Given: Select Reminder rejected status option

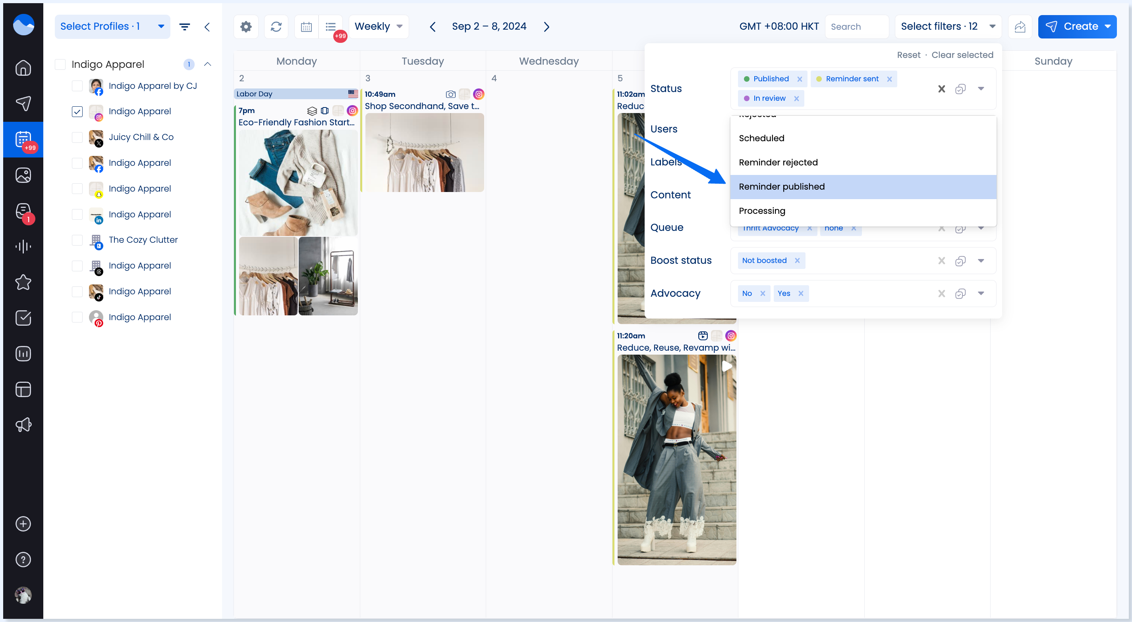Looking at the screenshot, I should point(863,162).
